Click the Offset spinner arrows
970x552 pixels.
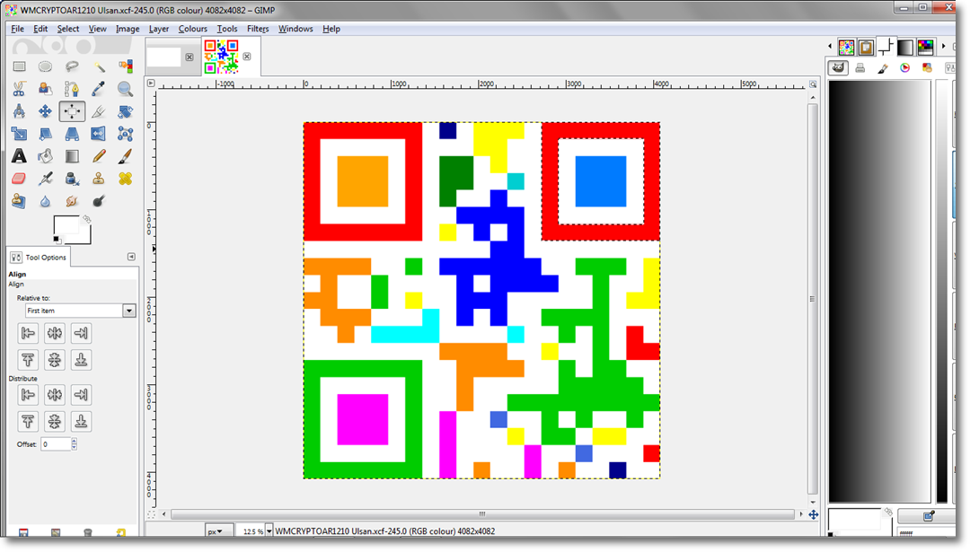(x=75, y=443)
